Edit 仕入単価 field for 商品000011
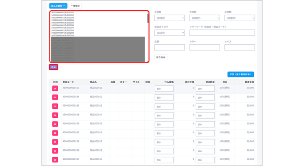The image size is (304, 166). pyautogui.click(x=164, y=89)
